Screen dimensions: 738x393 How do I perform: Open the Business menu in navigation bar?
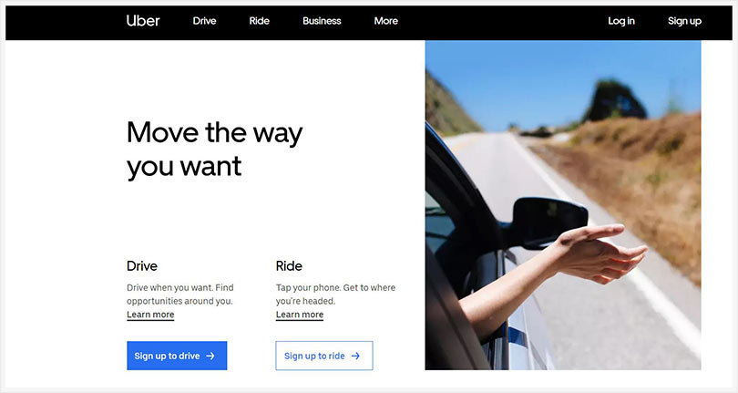[322, 21]
